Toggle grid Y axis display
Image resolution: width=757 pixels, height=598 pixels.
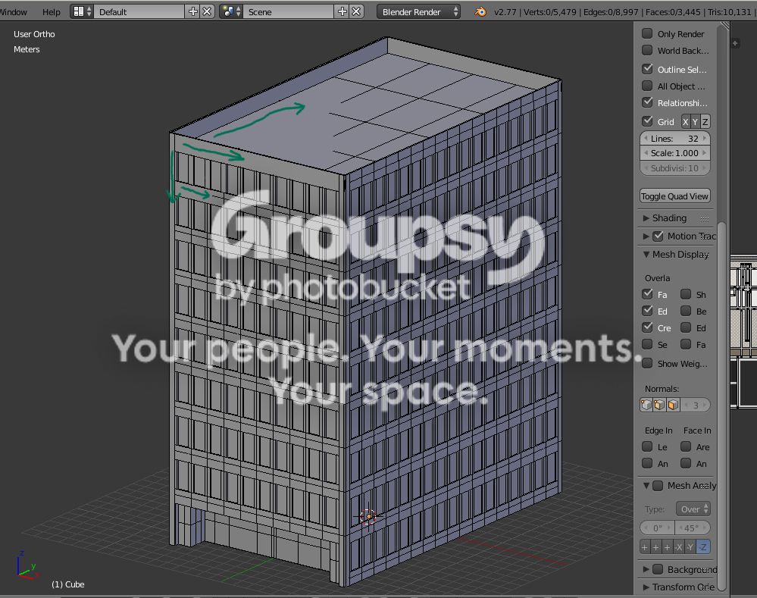695,122
